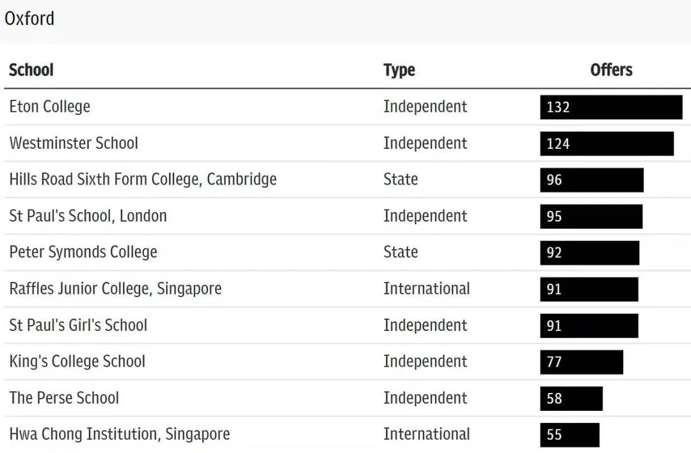Screen dimensions: 691x453
Task: Click the bar showing 96 offers
Action: (592, 180)
